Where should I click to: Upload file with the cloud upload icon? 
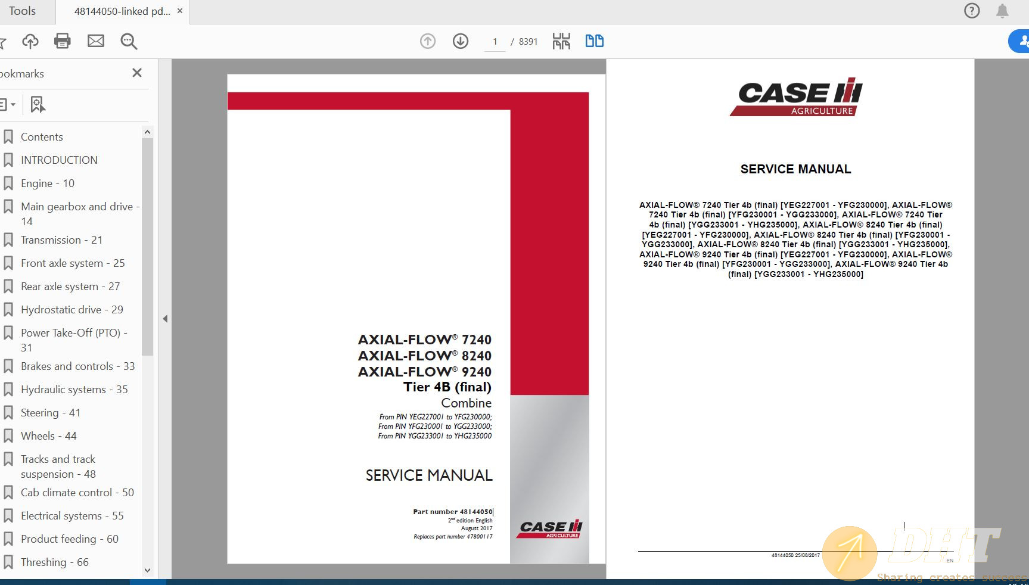tap(30, 41)
